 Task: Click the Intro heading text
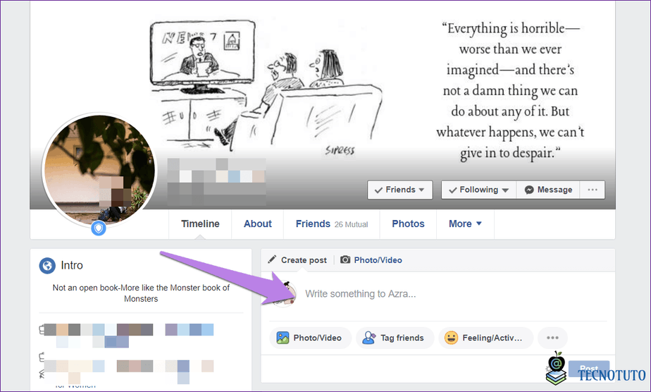(x=72, y=265)
